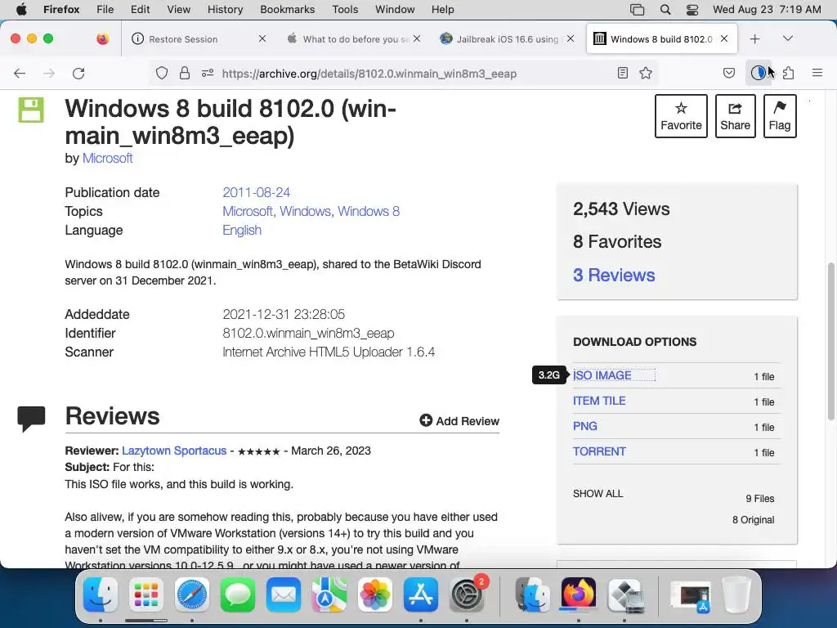Click the page vertical scrollbar

830,342
